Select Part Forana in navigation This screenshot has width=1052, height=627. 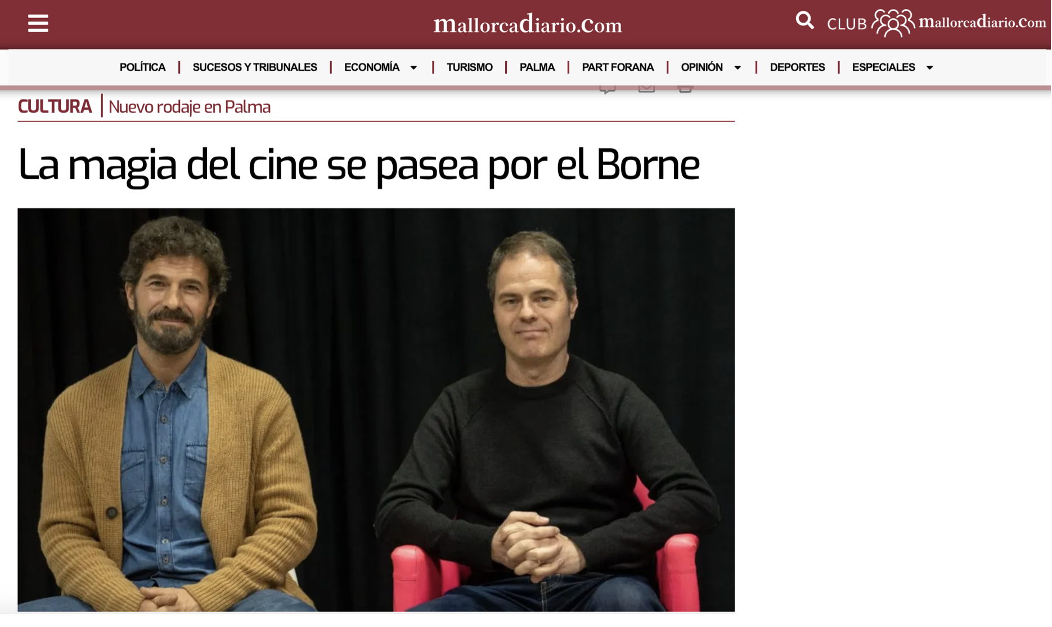click(618, 67)
